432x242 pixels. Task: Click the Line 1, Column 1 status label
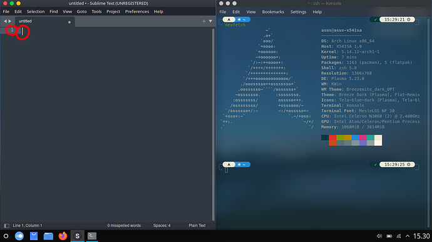point(28,226)
